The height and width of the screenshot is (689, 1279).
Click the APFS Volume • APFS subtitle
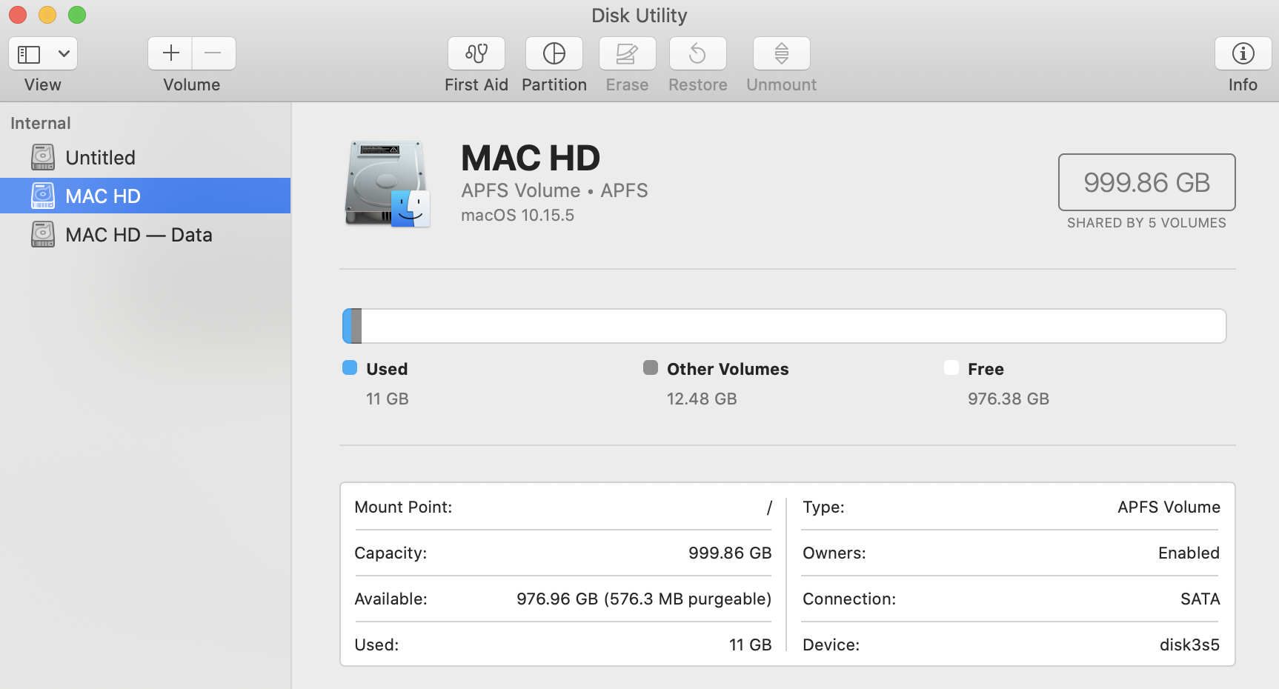pyautogui.click(x=554, y=191)
